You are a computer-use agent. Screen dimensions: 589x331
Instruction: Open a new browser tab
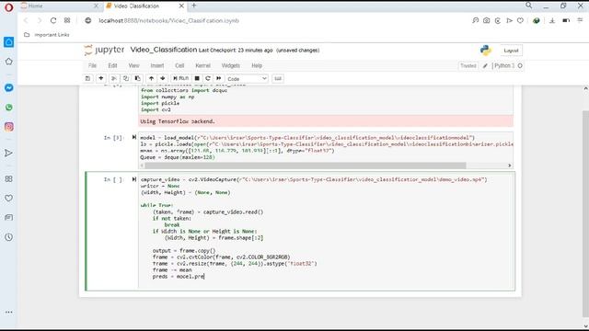194,6
